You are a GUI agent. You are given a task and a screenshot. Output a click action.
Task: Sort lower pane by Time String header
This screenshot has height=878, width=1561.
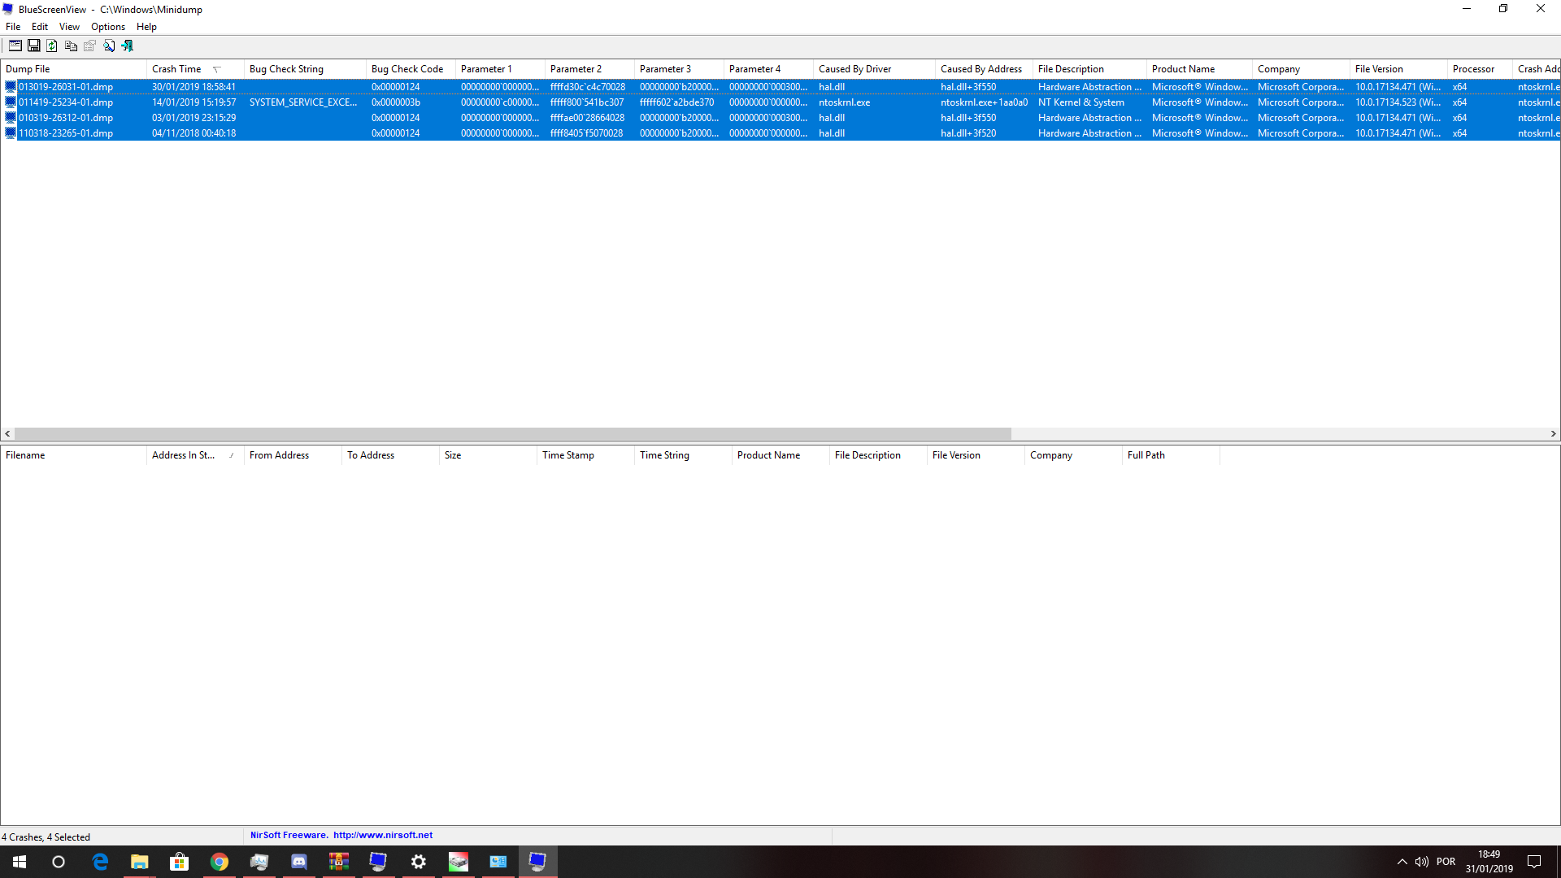point(683,455)
